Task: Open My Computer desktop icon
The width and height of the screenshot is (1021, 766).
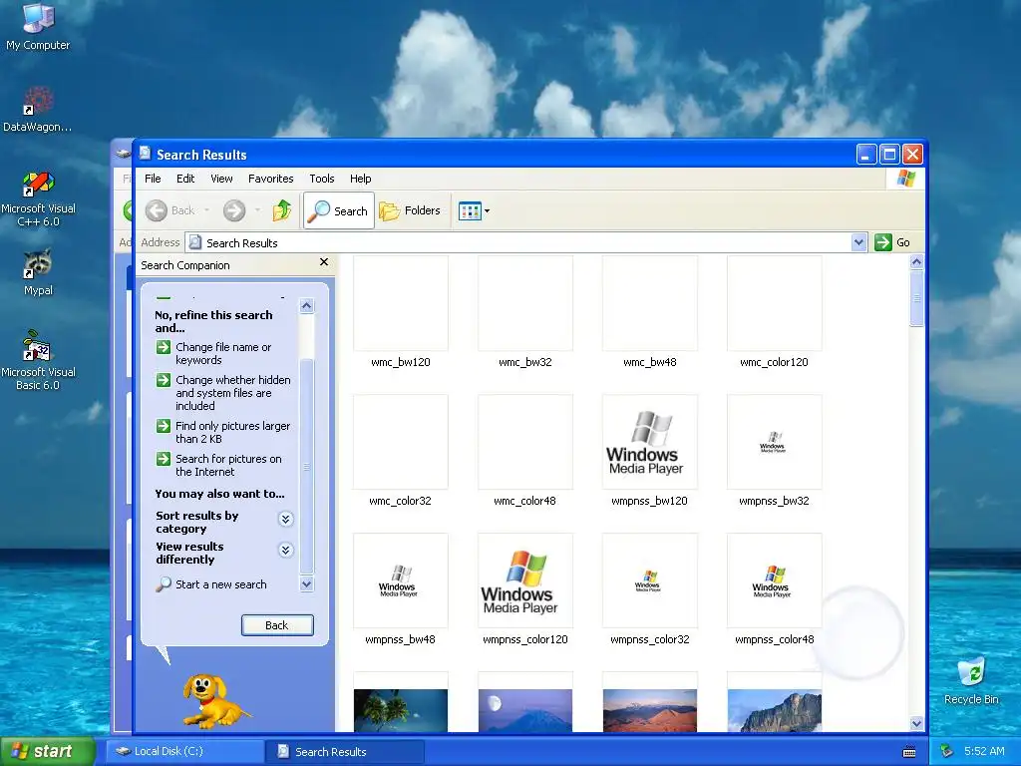Action: pyautogui.click(x=38, y=26)
